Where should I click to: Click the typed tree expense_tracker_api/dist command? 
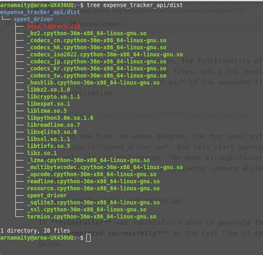135,5
